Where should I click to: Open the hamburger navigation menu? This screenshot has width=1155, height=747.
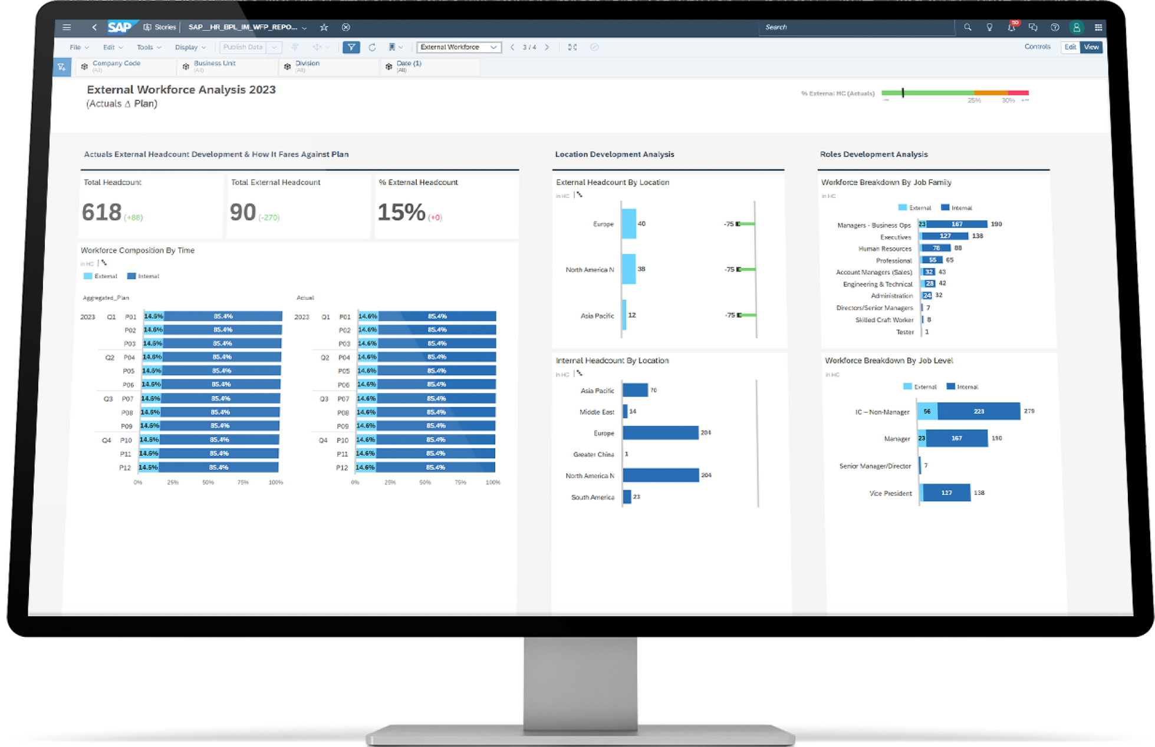pos(67,27)
